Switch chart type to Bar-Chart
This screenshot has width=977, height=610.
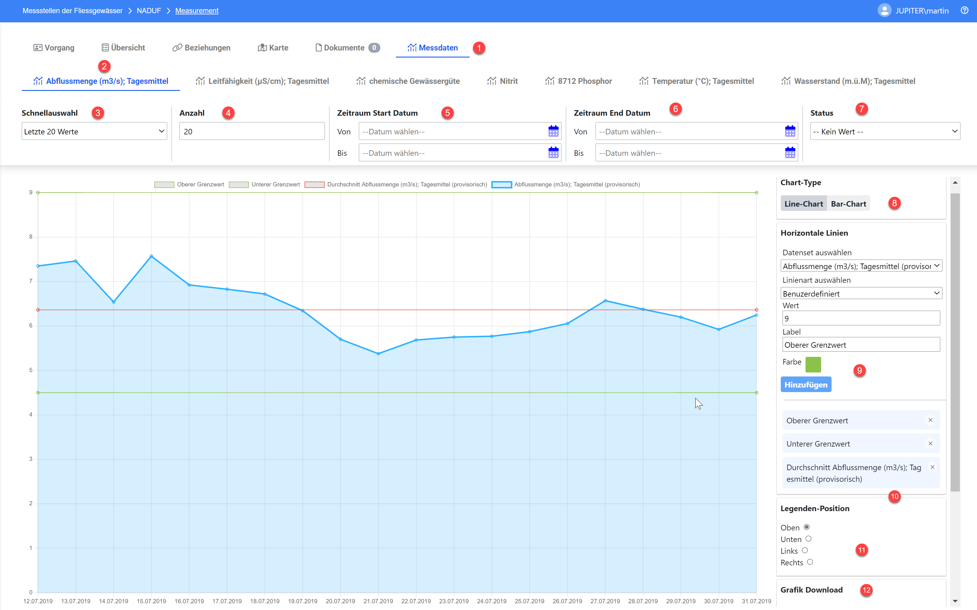coord(848,204)
